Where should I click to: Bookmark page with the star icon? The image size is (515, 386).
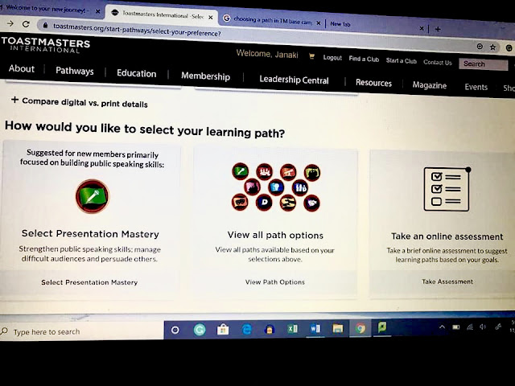492,47
